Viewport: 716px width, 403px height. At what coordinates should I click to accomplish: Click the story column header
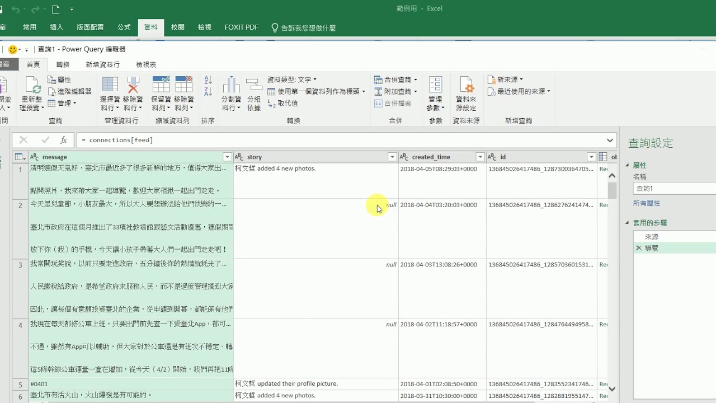point(315,157)
